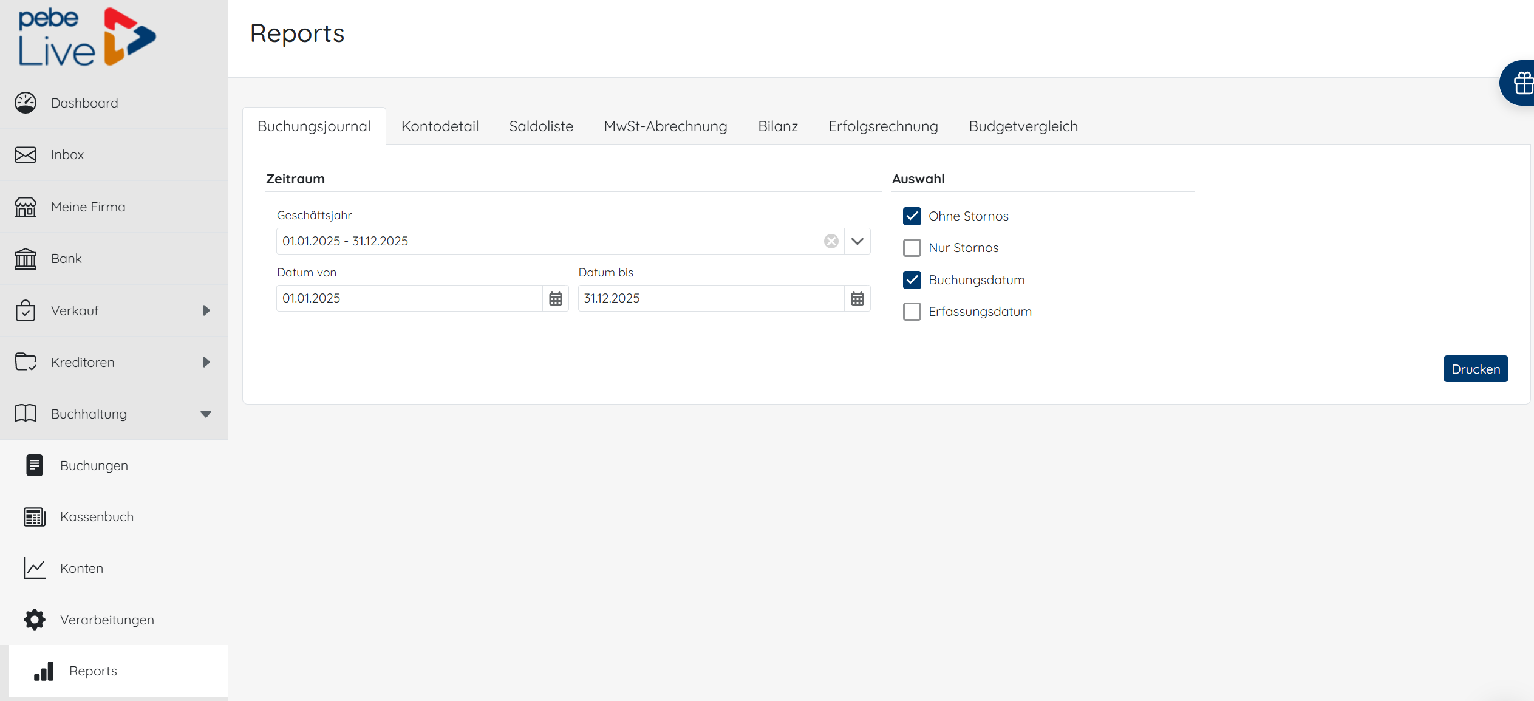Open Inbox via envelope icon

point(26,155)
